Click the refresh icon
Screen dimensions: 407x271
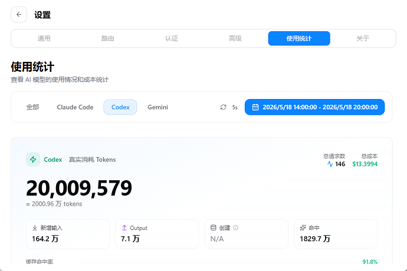coord(223,107)
